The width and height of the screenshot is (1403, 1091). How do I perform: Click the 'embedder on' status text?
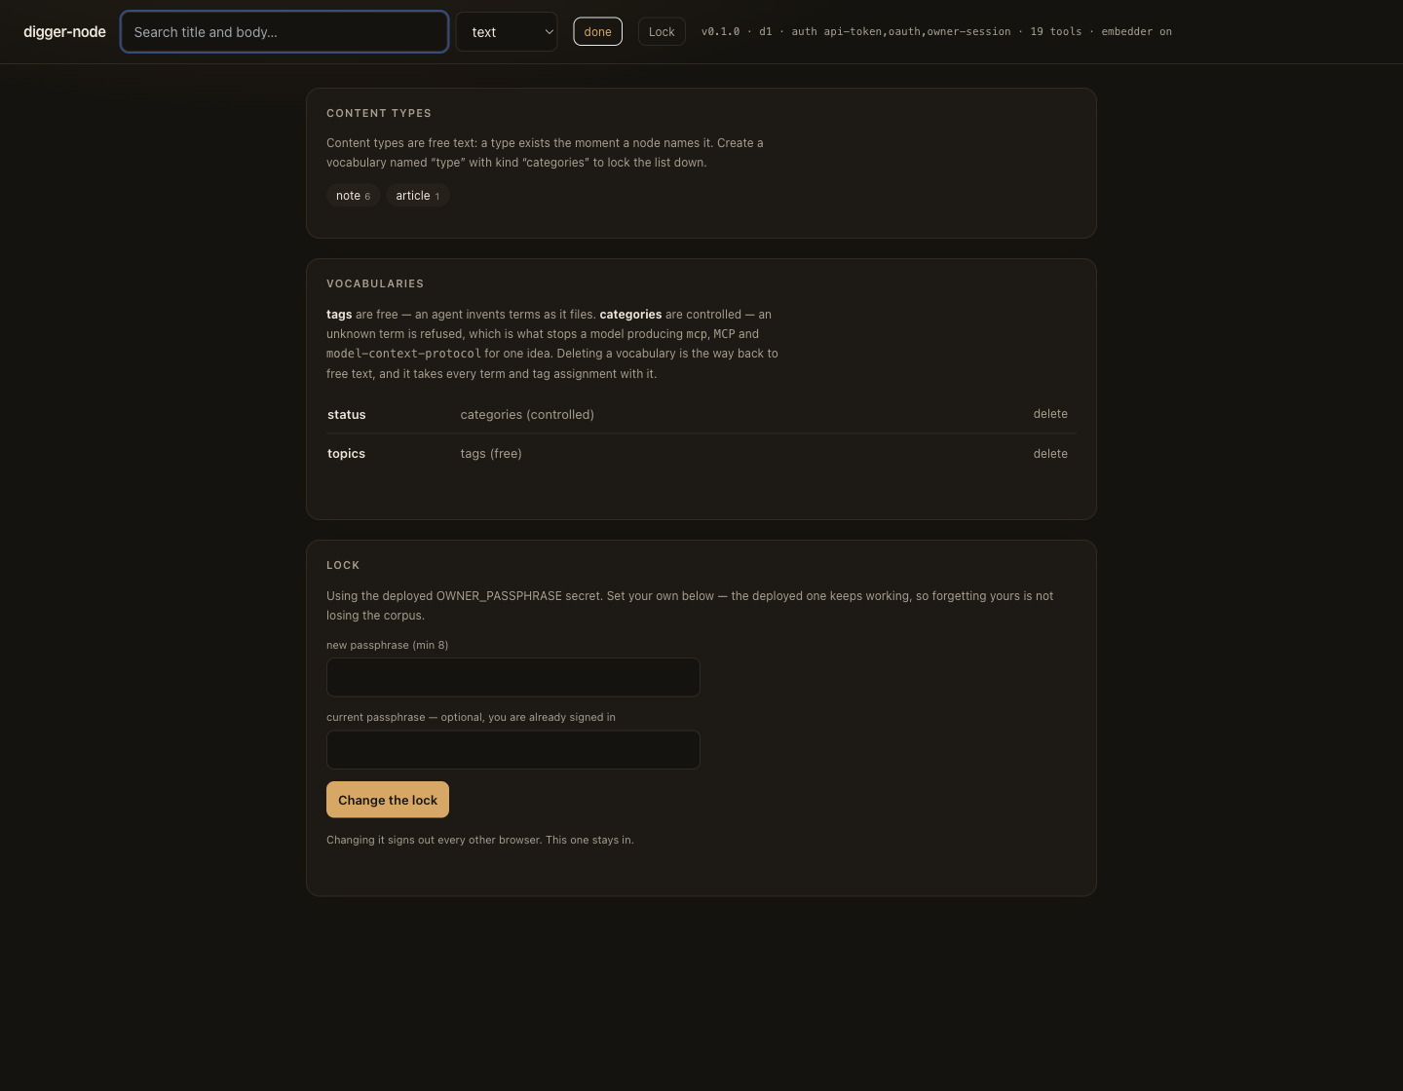tap(1136, 32)
